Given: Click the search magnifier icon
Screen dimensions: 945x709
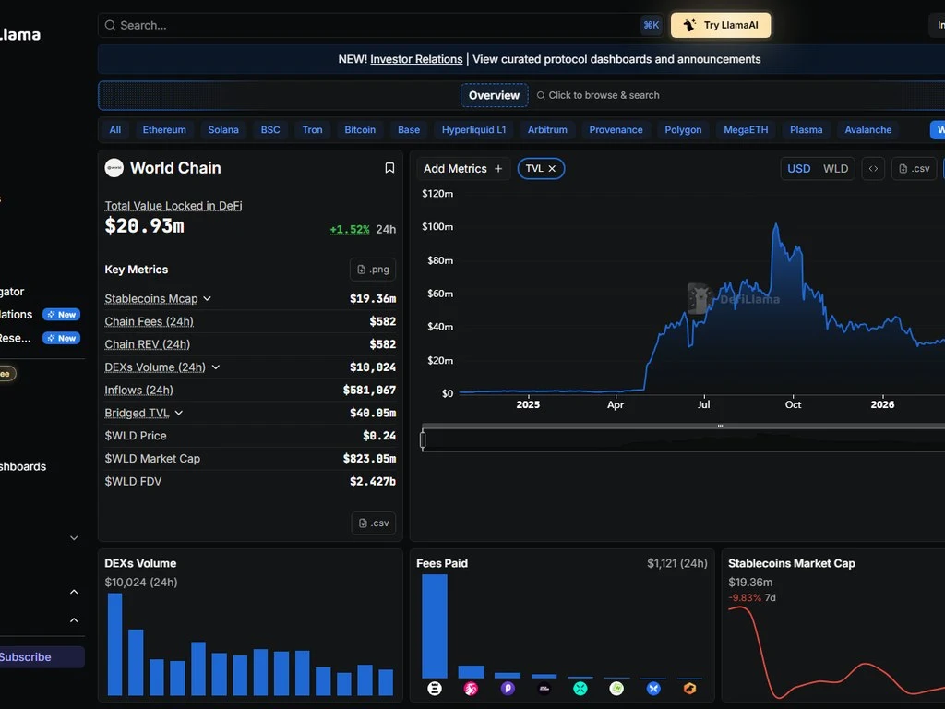Looking at the screenshot, I should point(111,25).
